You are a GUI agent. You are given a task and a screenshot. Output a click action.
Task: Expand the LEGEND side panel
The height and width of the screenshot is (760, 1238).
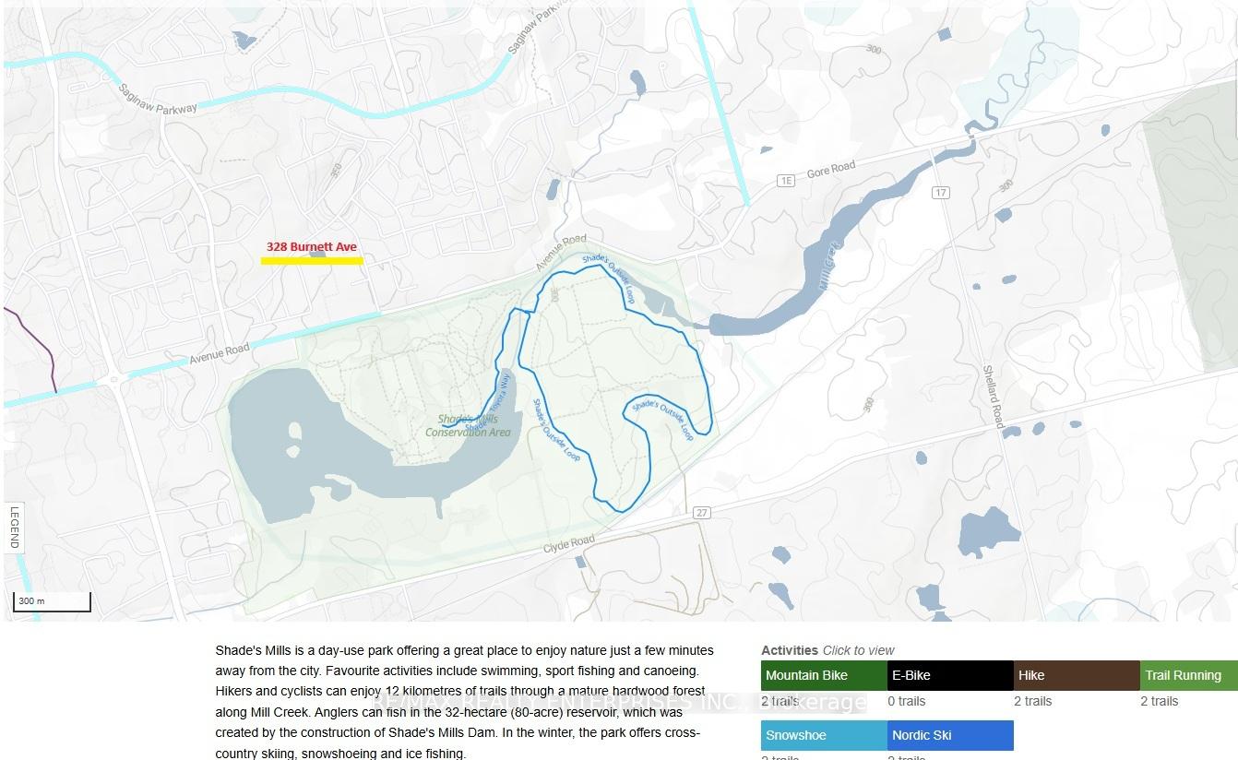(x=14, y=528)
